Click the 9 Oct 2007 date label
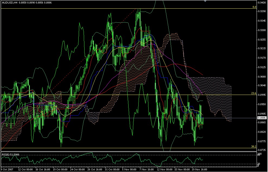 (7, 170)
